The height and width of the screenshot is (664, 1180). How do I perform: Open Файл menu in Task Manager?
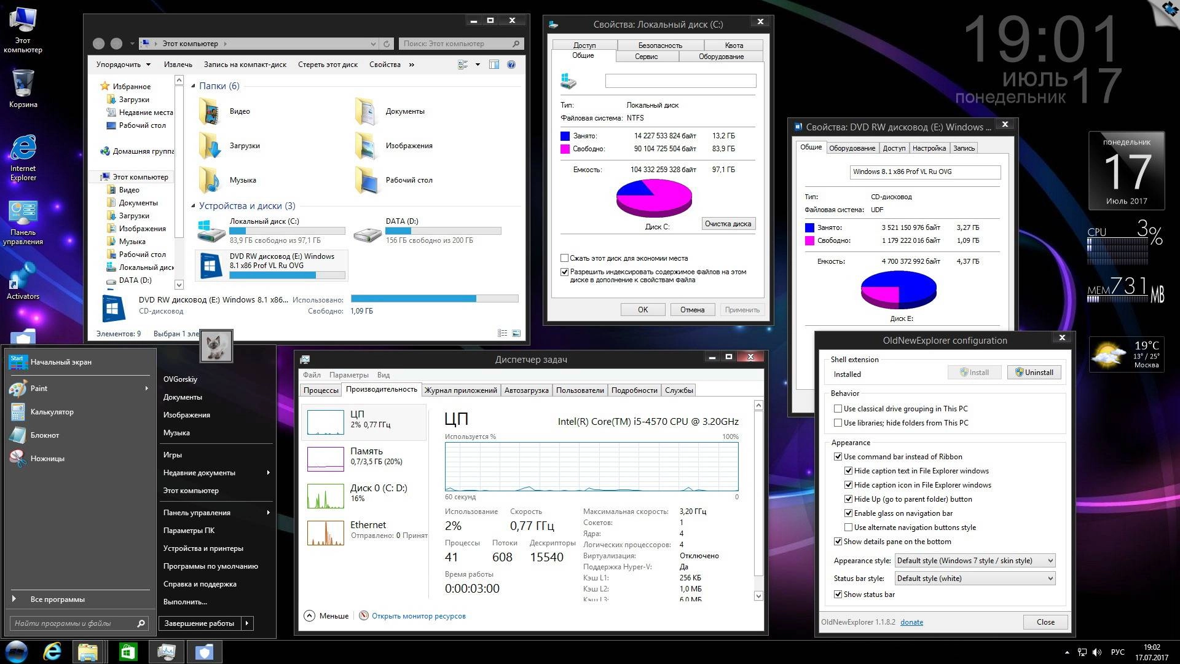pyautogui.click(x=312, y=375)
